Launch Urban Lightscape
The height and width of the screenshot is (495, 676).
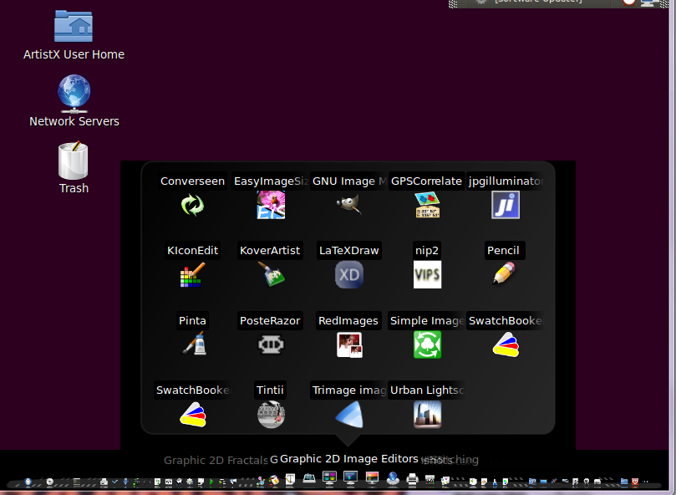(x=427, y=414)
